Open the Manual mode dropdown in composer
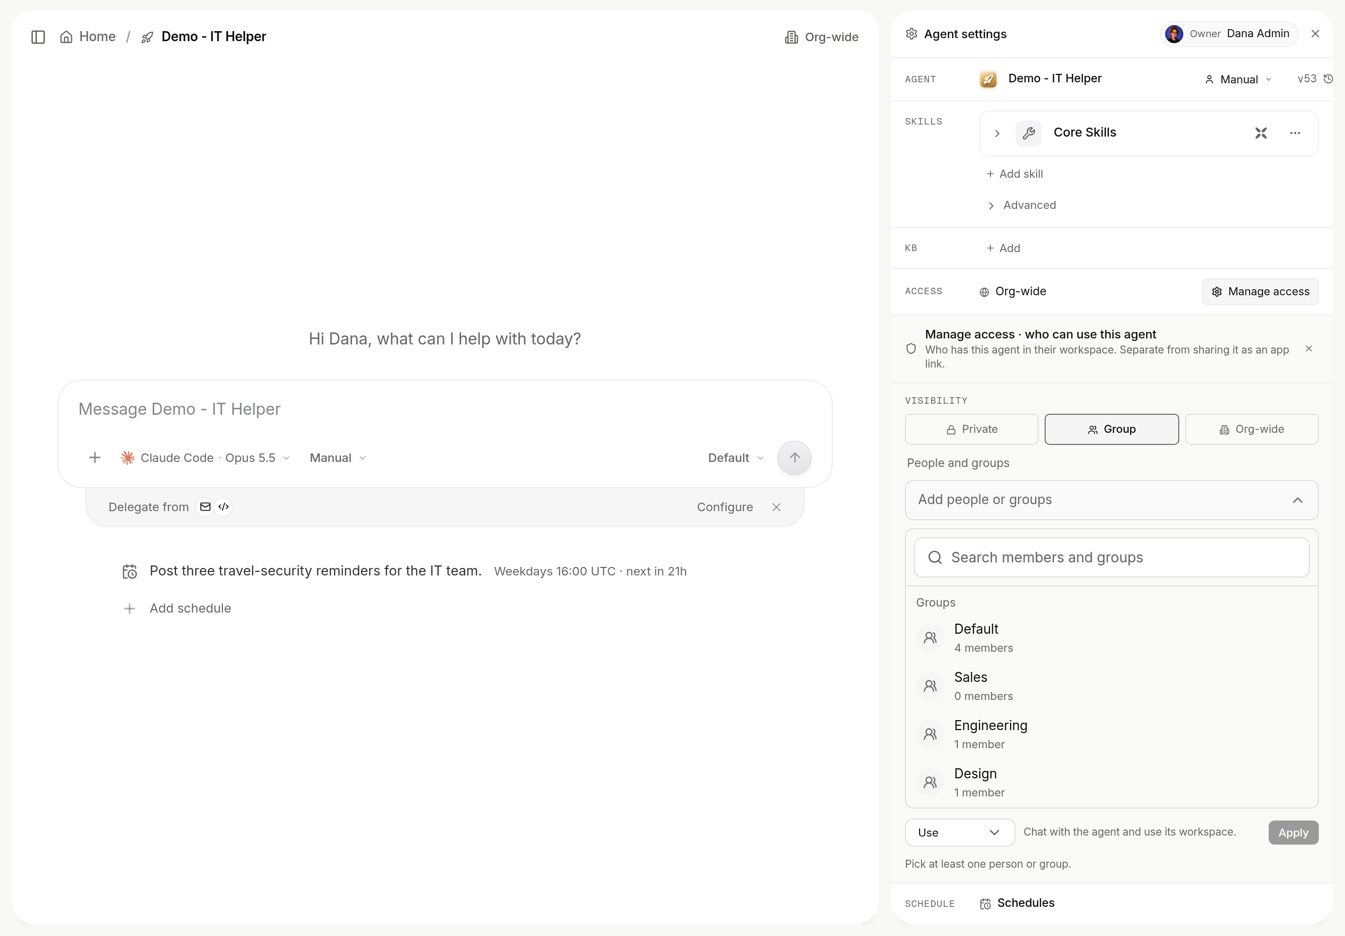Image resolution: width=1345 pixels, height=936 pixels. click(x=338, y=458)
